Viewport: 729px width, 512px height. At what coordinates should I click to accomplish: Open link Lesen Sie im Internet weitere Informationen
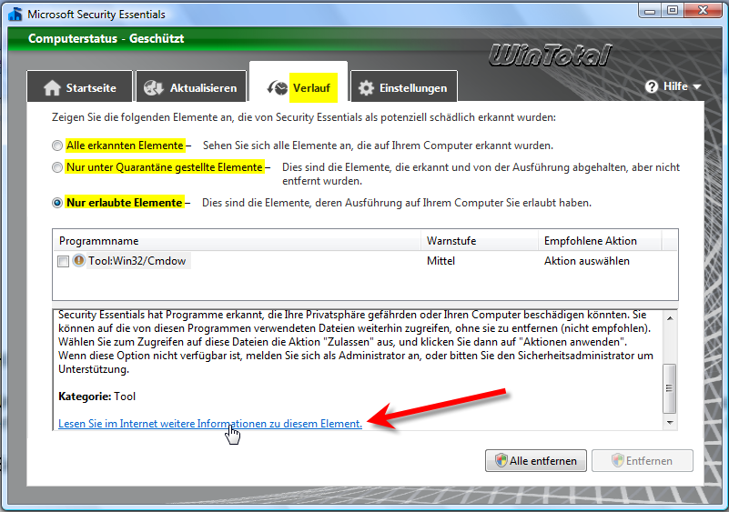210,423
